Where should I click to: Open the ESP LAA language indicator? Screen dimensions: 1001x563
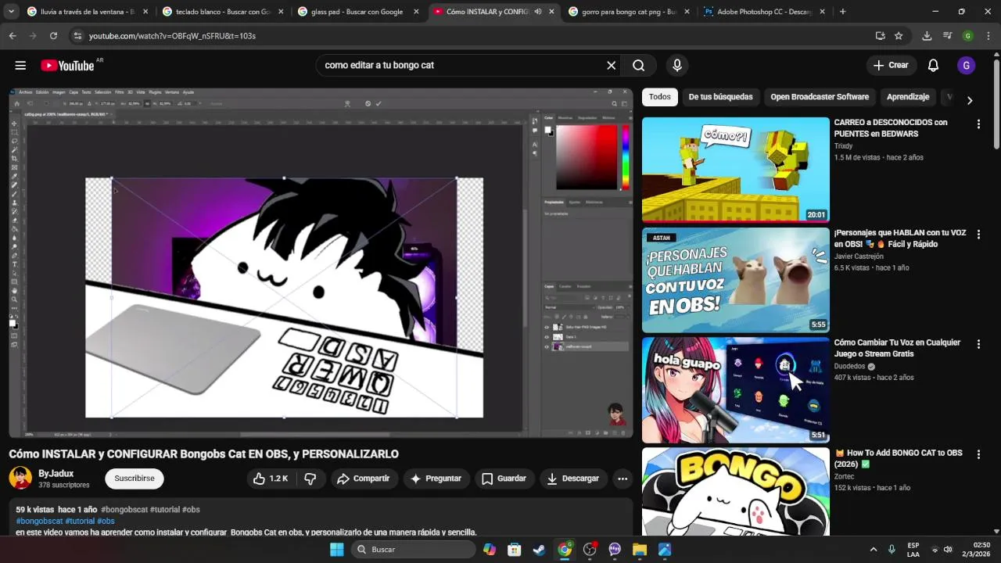point(913,550)
